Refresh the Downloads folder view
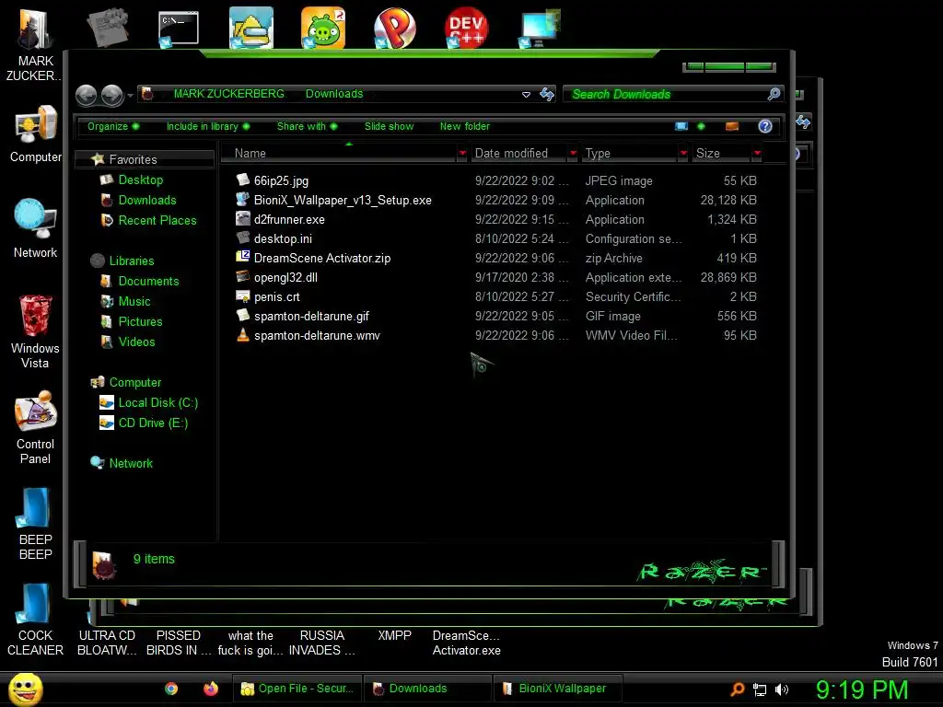 click(x=547, y=95)
